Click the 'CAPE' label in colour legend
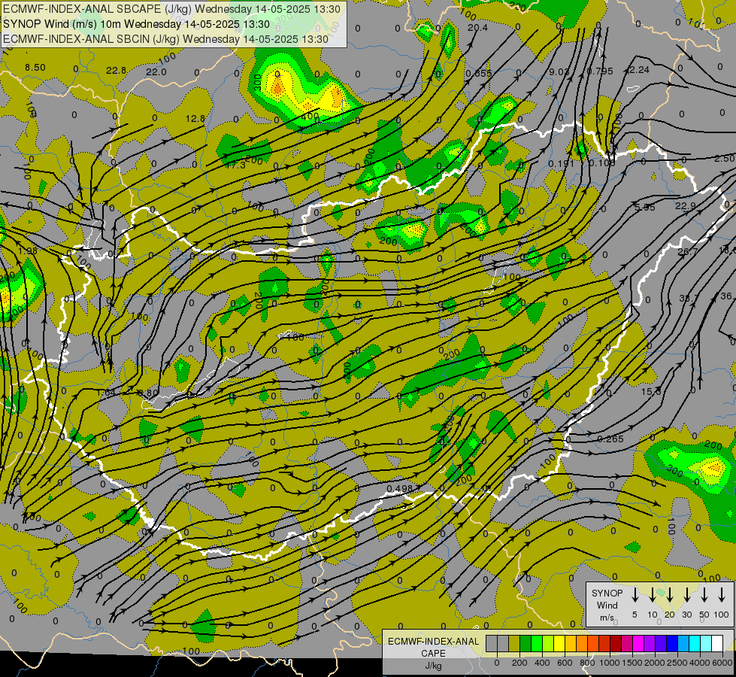 tap(433, 654)
